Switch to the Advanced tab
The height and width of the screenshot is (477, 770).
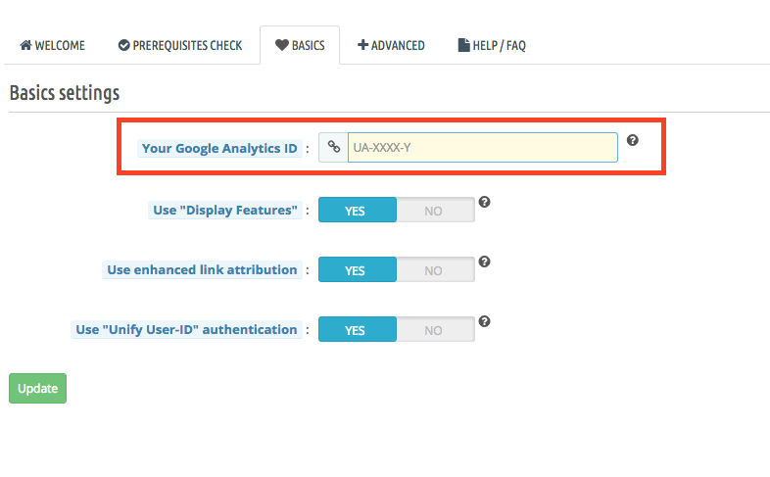click(391, 45)
